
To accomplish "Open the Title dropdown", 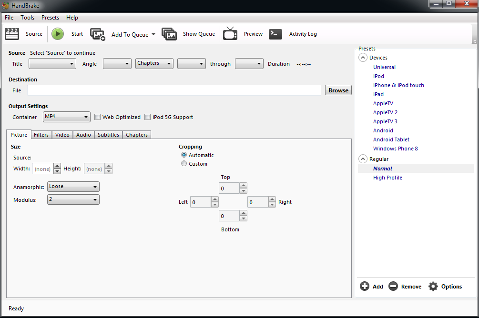I will tap(52, 64).
